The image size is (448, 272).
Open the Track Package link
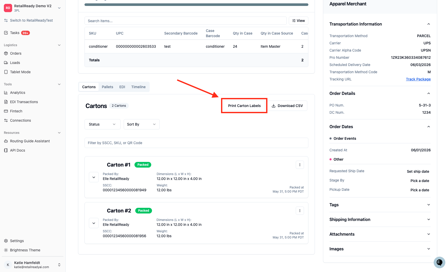pyautogui.click(x=418, y=79)
